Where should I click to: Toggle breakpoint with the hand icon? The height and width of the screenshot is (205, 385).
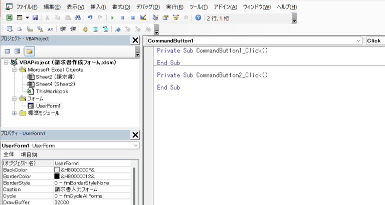pos(85,29)
